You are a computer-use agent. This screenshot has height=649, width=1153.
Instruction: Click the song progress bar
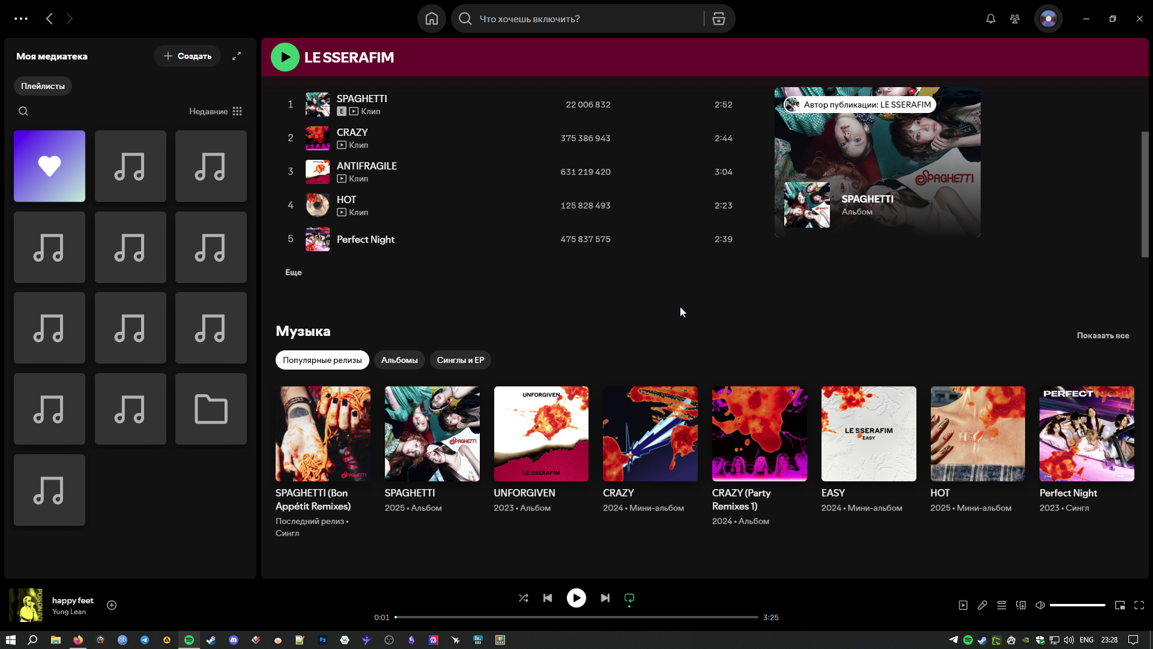tap(576, 617)
